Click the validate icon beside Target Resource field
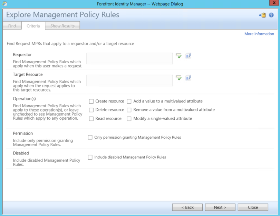This screenshot has width=280, height=216. (x=178, y=78)
